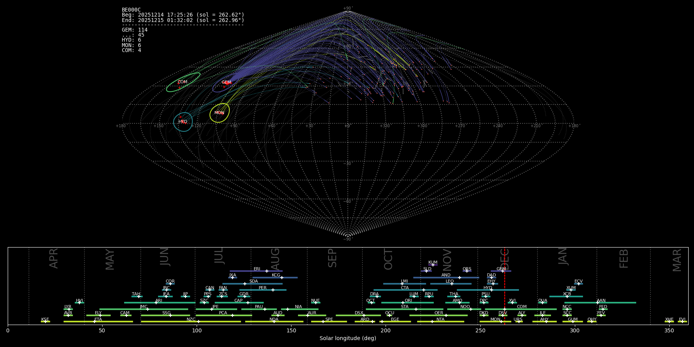
Task: Click the KCG shower bar in timeline
Action: [x=275, y=277]
